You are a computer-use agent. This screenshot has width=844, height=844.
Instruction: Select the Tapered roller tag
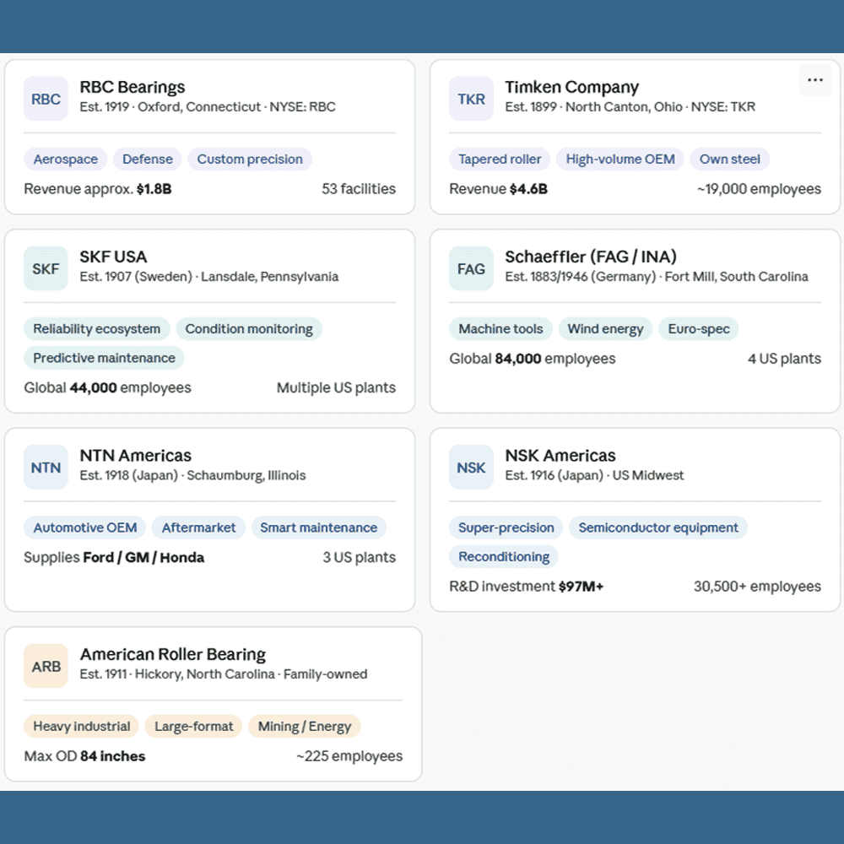[500, 160]
